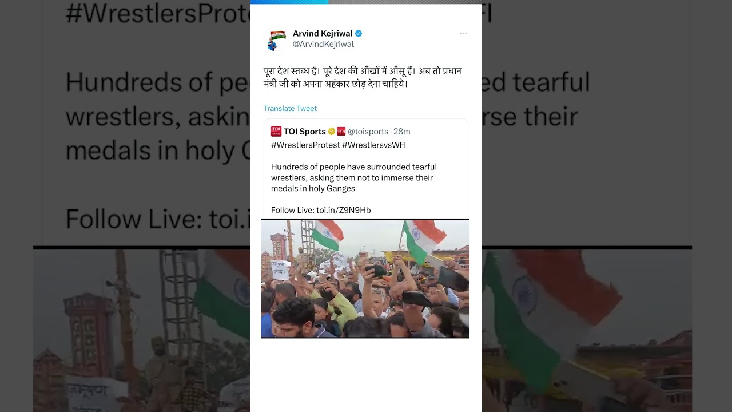Click the TOI Sports account name

[x=305, y=132]
